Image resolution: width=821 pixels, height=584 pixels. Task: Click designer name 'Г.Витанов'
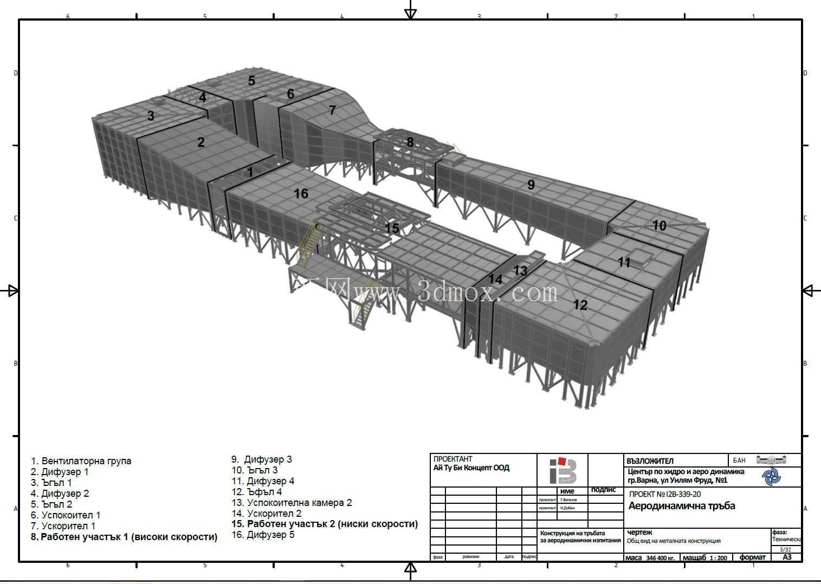(x=568, y=499)
